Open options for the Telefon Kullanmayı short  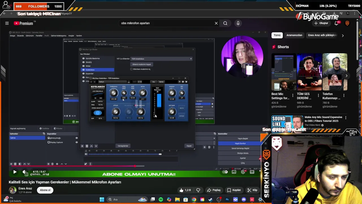pyautogui.click(x=344, y=95)
